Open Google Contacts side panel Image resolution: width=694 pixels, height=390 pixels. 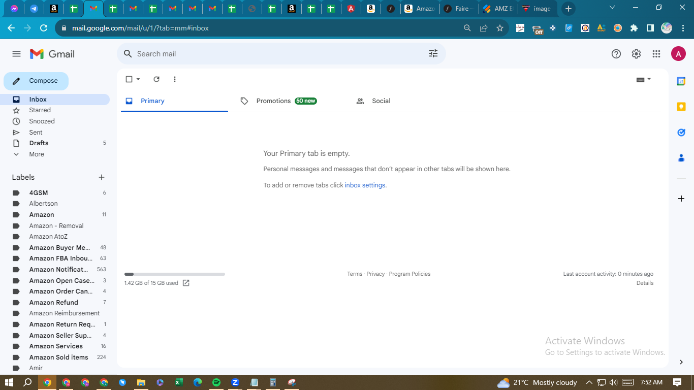[x=681, y=158]
